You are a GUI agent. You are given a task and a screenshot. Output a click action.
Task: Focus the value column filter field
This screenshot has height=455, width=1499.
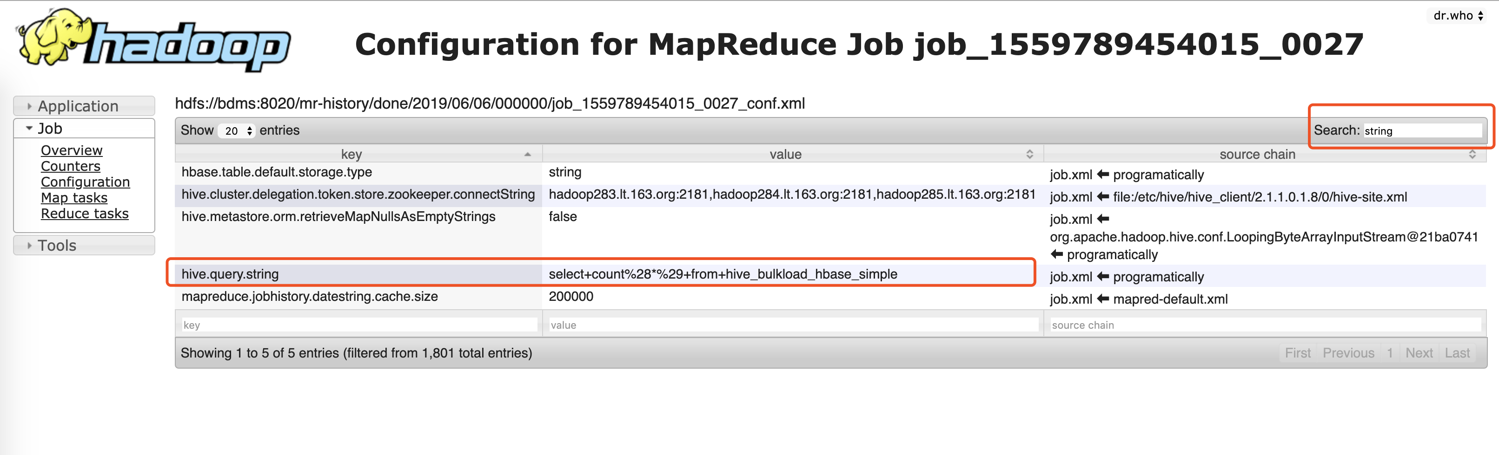click(793, 325)
